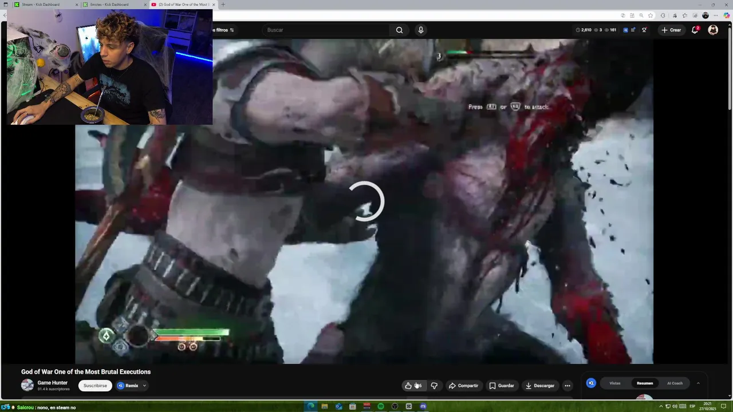Share the video via Compartir
This screenshot has width=733, height=412.
click(463, 386)
